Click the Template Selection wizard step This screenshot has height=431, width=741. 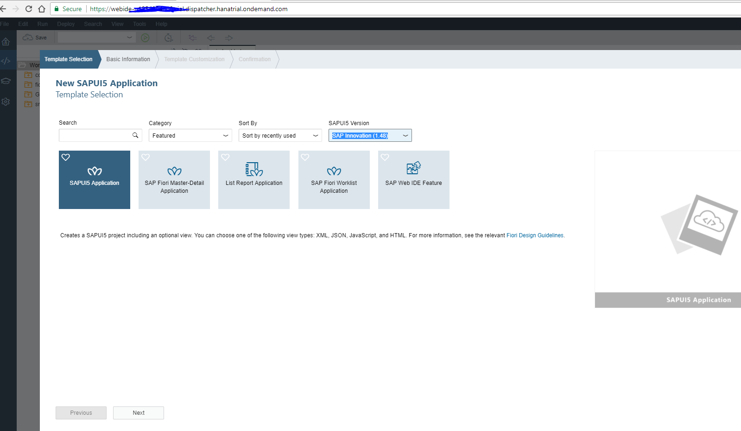tap(69, 59)
